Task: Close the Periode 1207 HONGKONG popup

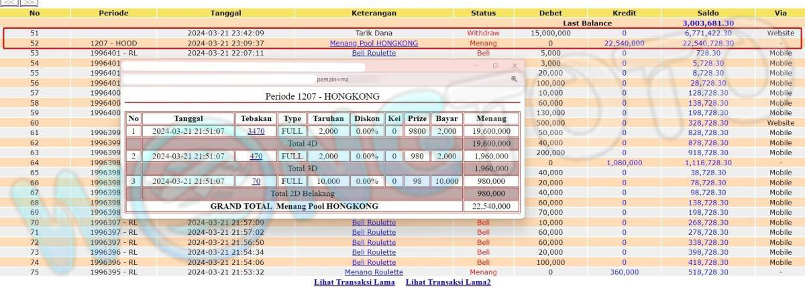Action: click(x=515, y=66)
